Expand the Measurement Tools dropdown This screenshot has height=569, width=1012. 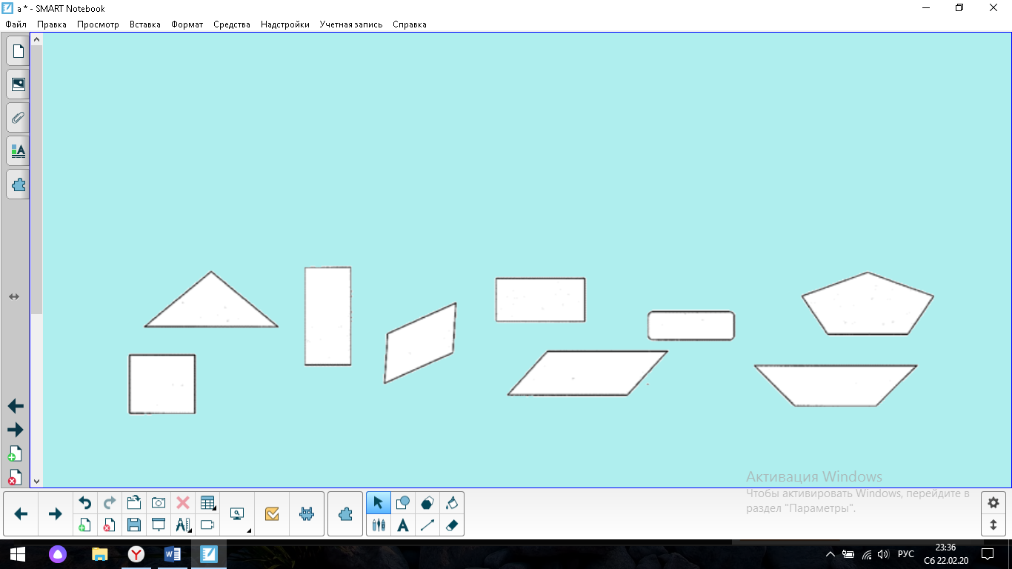pos(183,525)
